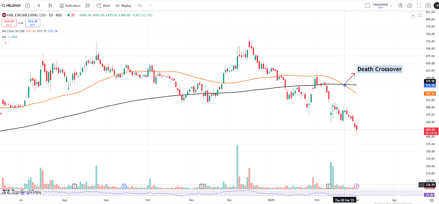Undo the last chart action

click(140, 5)
